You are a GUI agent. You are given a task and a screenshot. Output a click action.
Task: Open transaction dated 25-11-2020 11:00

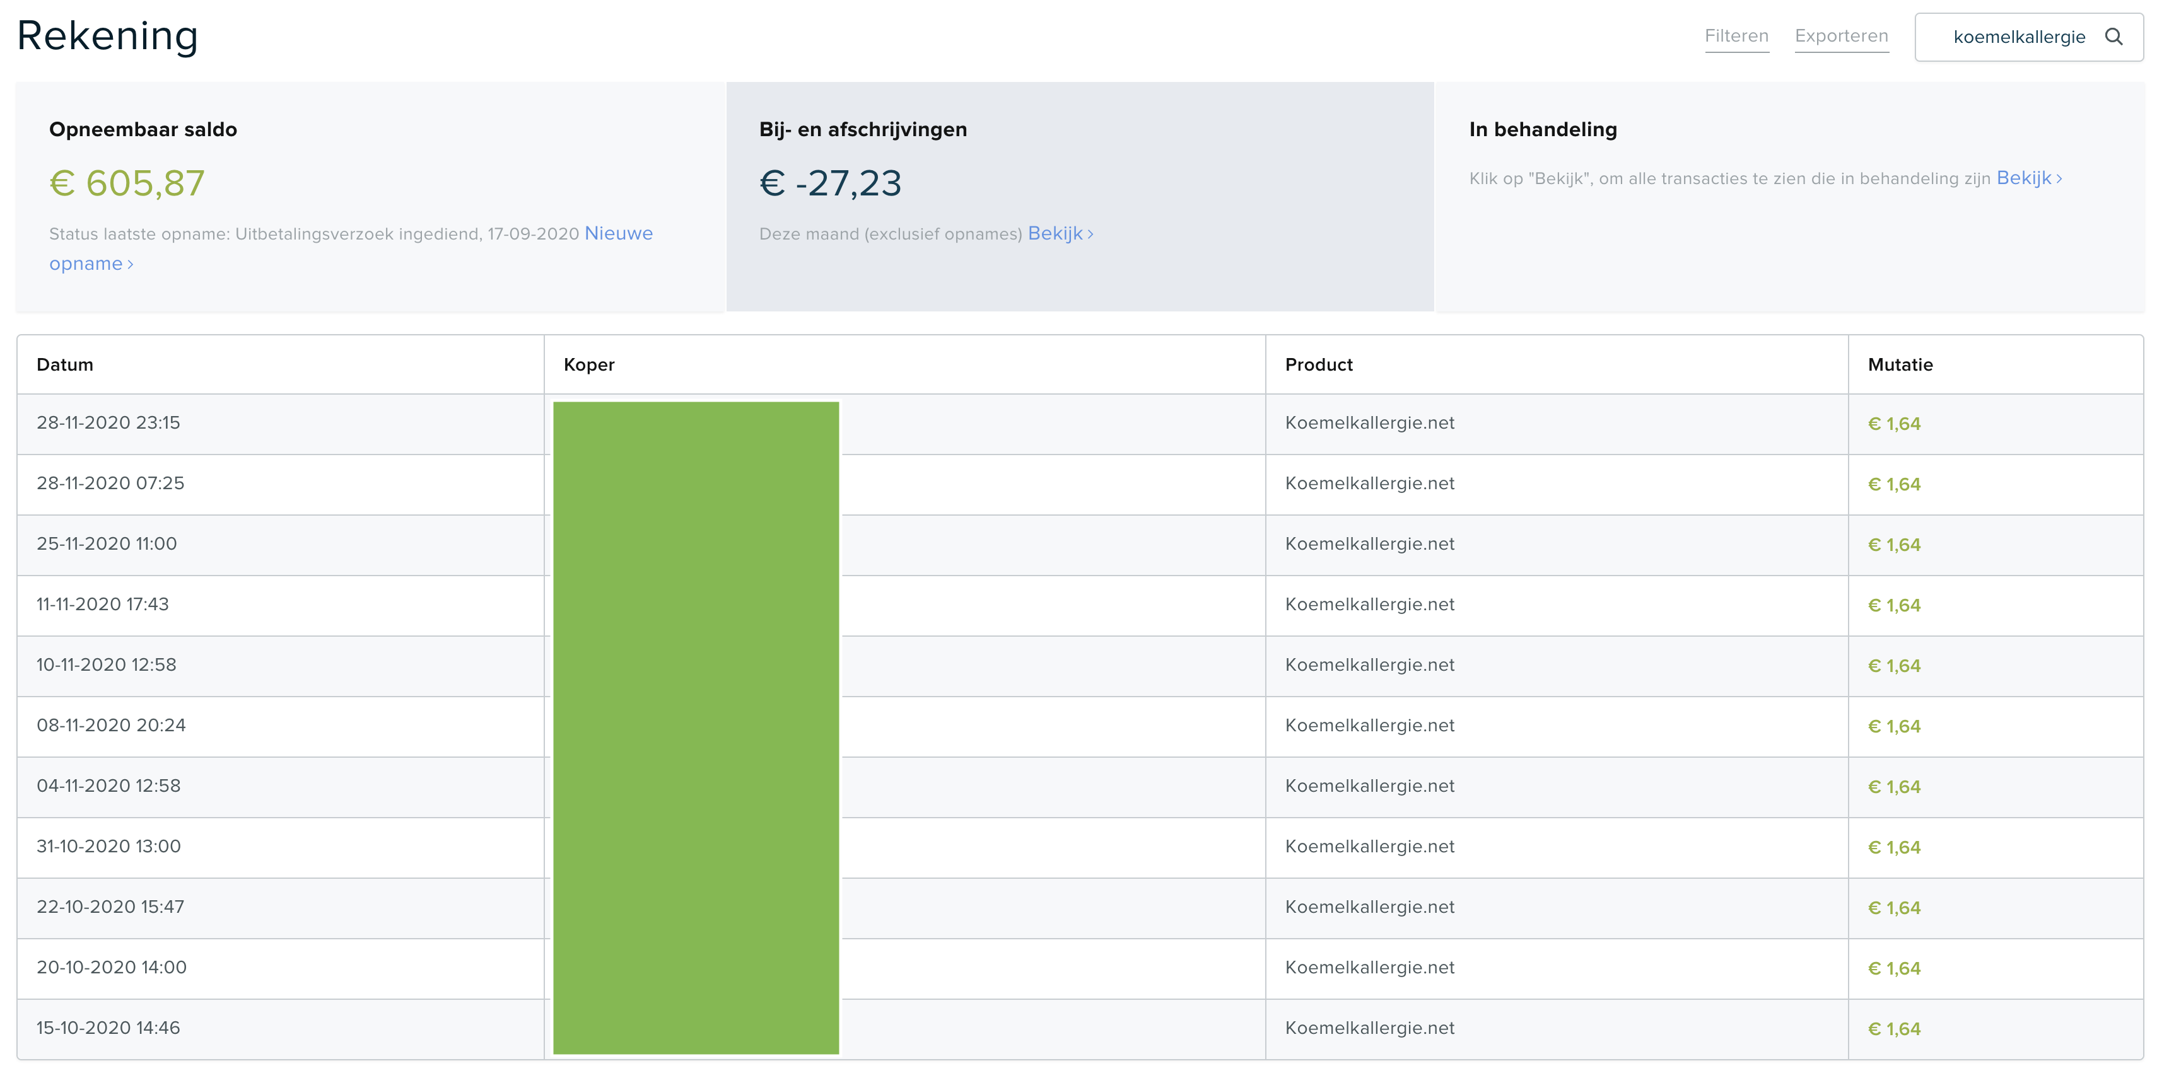pyautogui.click(x=1080, y=545)
